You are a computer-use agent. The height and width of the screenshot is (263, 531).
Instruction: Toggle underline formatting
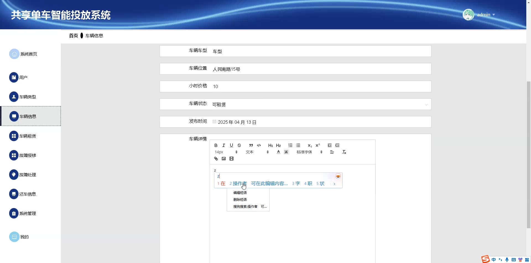[231, 145]
